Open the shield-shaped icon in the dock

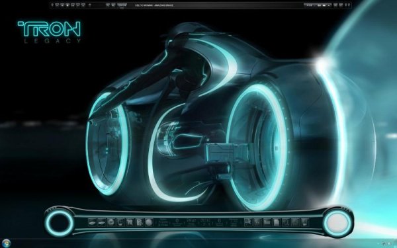pyautogui.click(x=305, y=222)
